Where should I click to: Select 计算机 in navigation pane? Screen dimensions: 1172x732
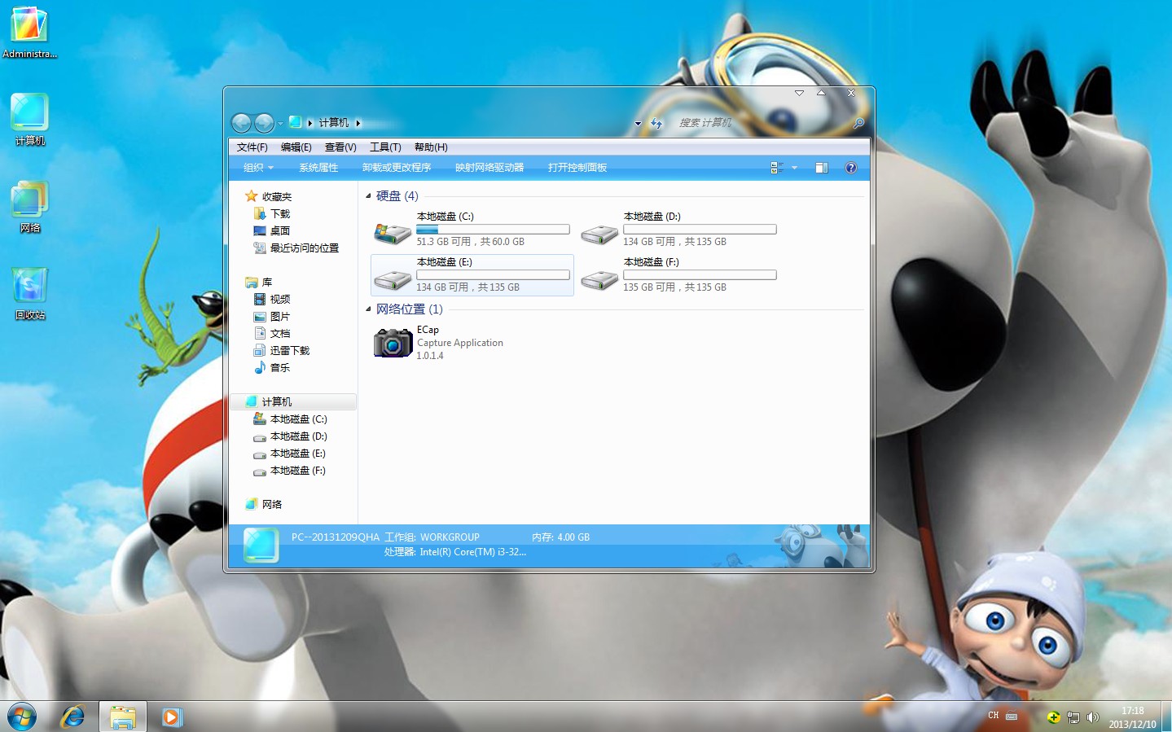293,402
